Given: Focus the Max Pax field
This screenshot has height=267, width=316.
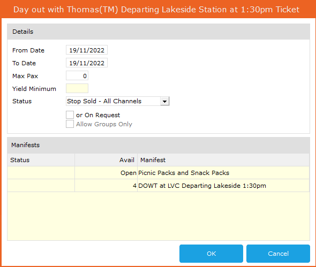Looking at the screenshot, I should point(77,75).
